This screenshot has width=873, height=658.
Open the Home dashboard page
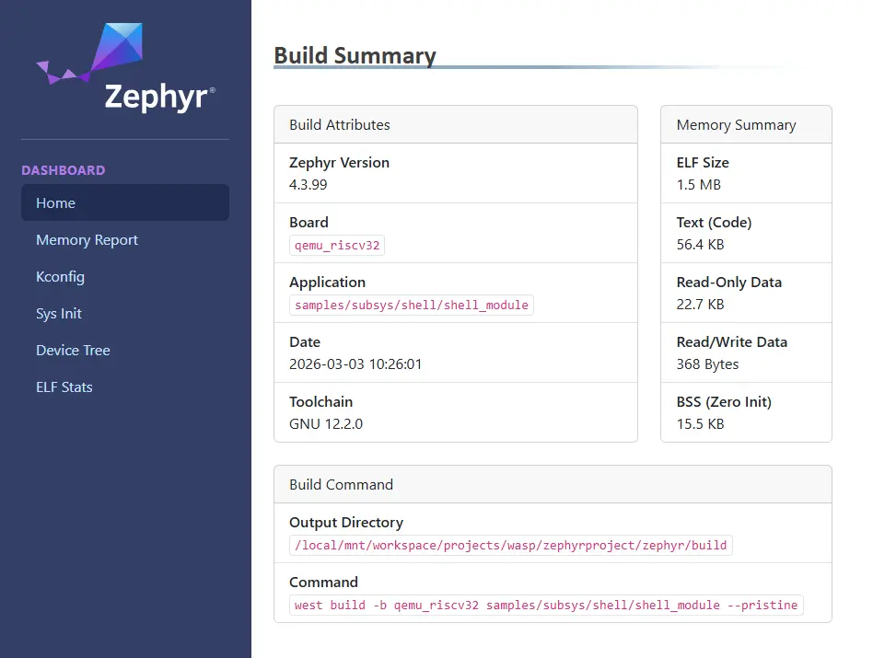point(55,203)
